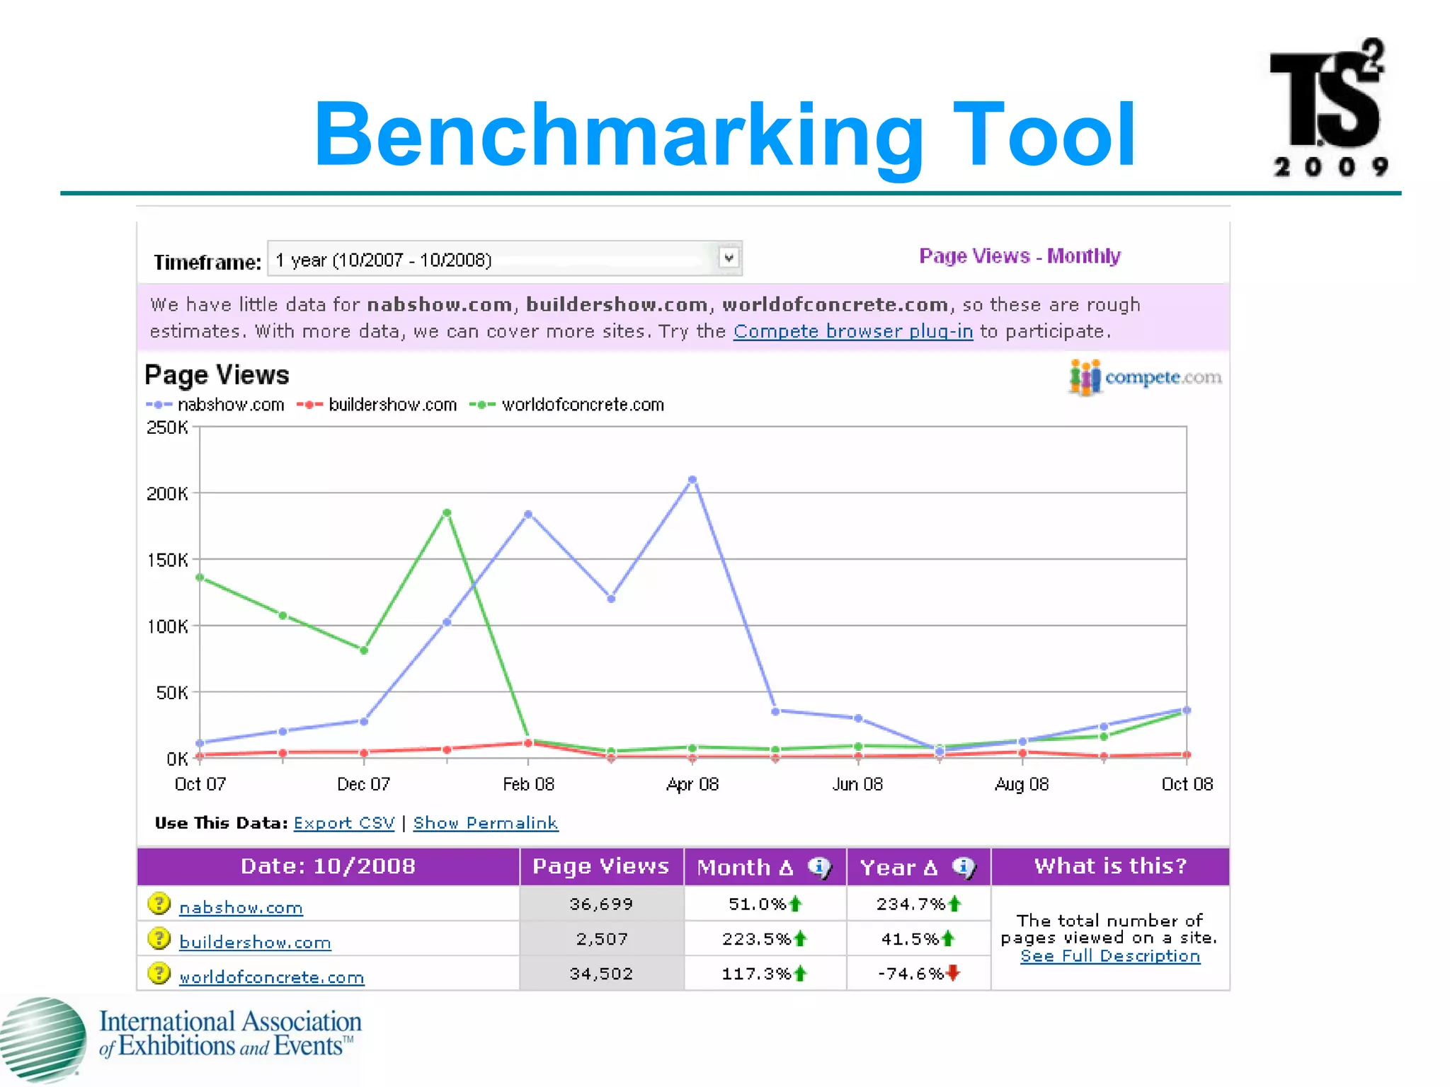Click Show Permalink link
This screenshot has width=1450, height=1087.
click(x=486, y=823)
